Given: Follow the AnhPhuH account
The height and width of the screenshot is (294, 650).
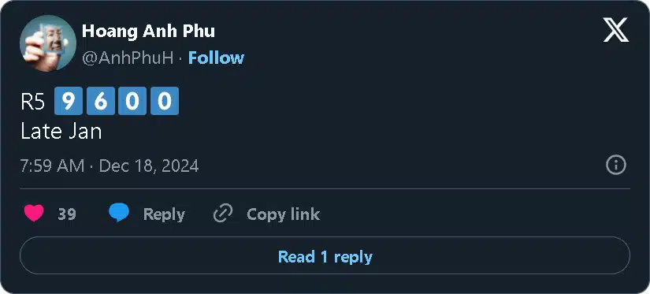Looking at the screenshot, I should 216,58.
